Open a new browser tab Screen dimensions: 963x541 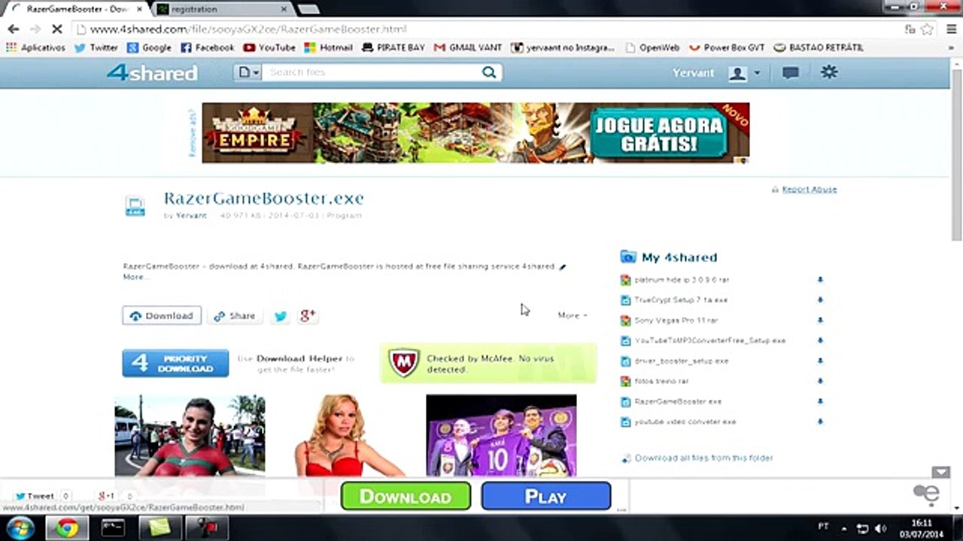click(308, 9)
